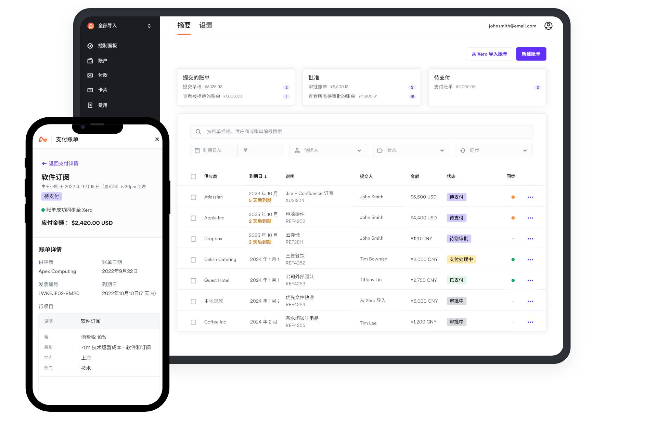Open more options for Coffee Inc row

tap(530, 322)
